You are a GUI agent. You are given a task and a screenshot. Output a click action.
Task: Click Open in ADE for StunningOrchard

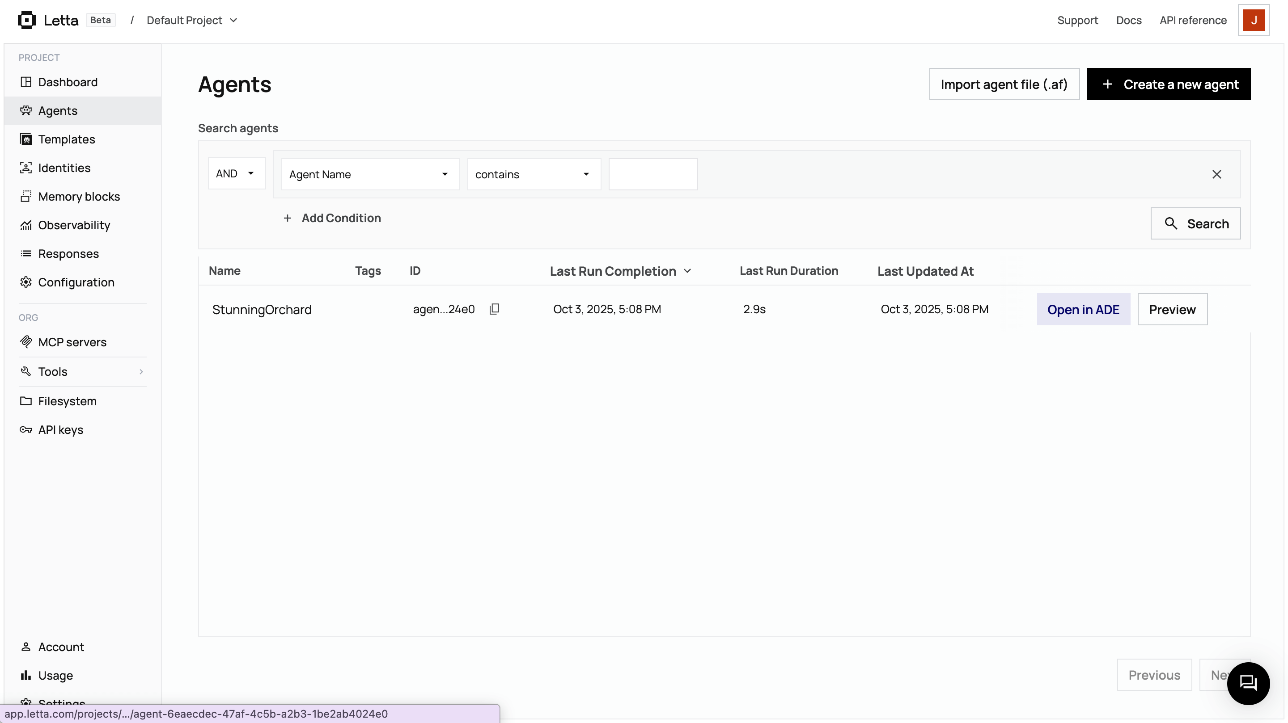pos(1083,309)
